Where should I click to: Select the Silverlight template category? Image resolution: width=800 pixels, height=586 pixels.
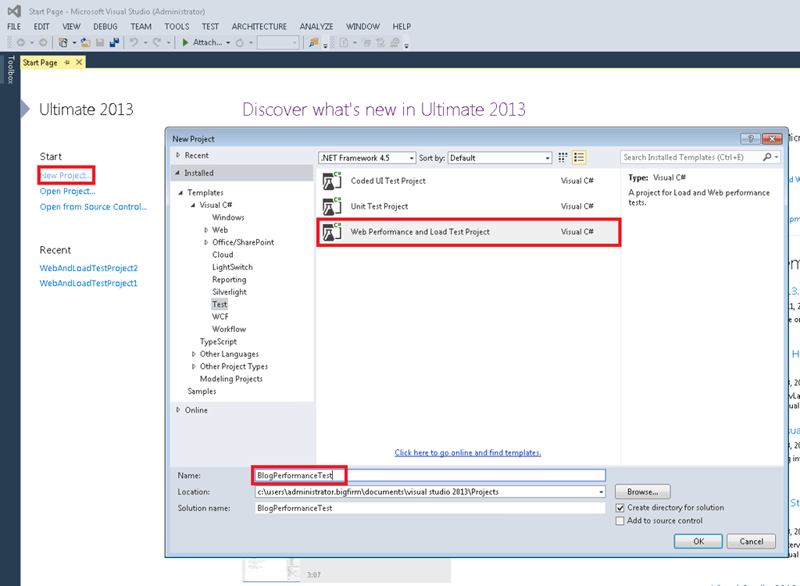pos(230,292)
